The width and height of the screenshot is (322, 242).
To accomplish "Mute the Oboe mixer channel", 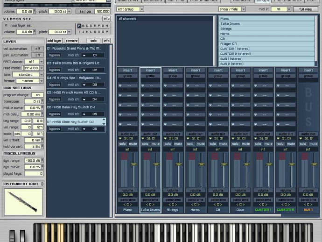I will 245,144.
